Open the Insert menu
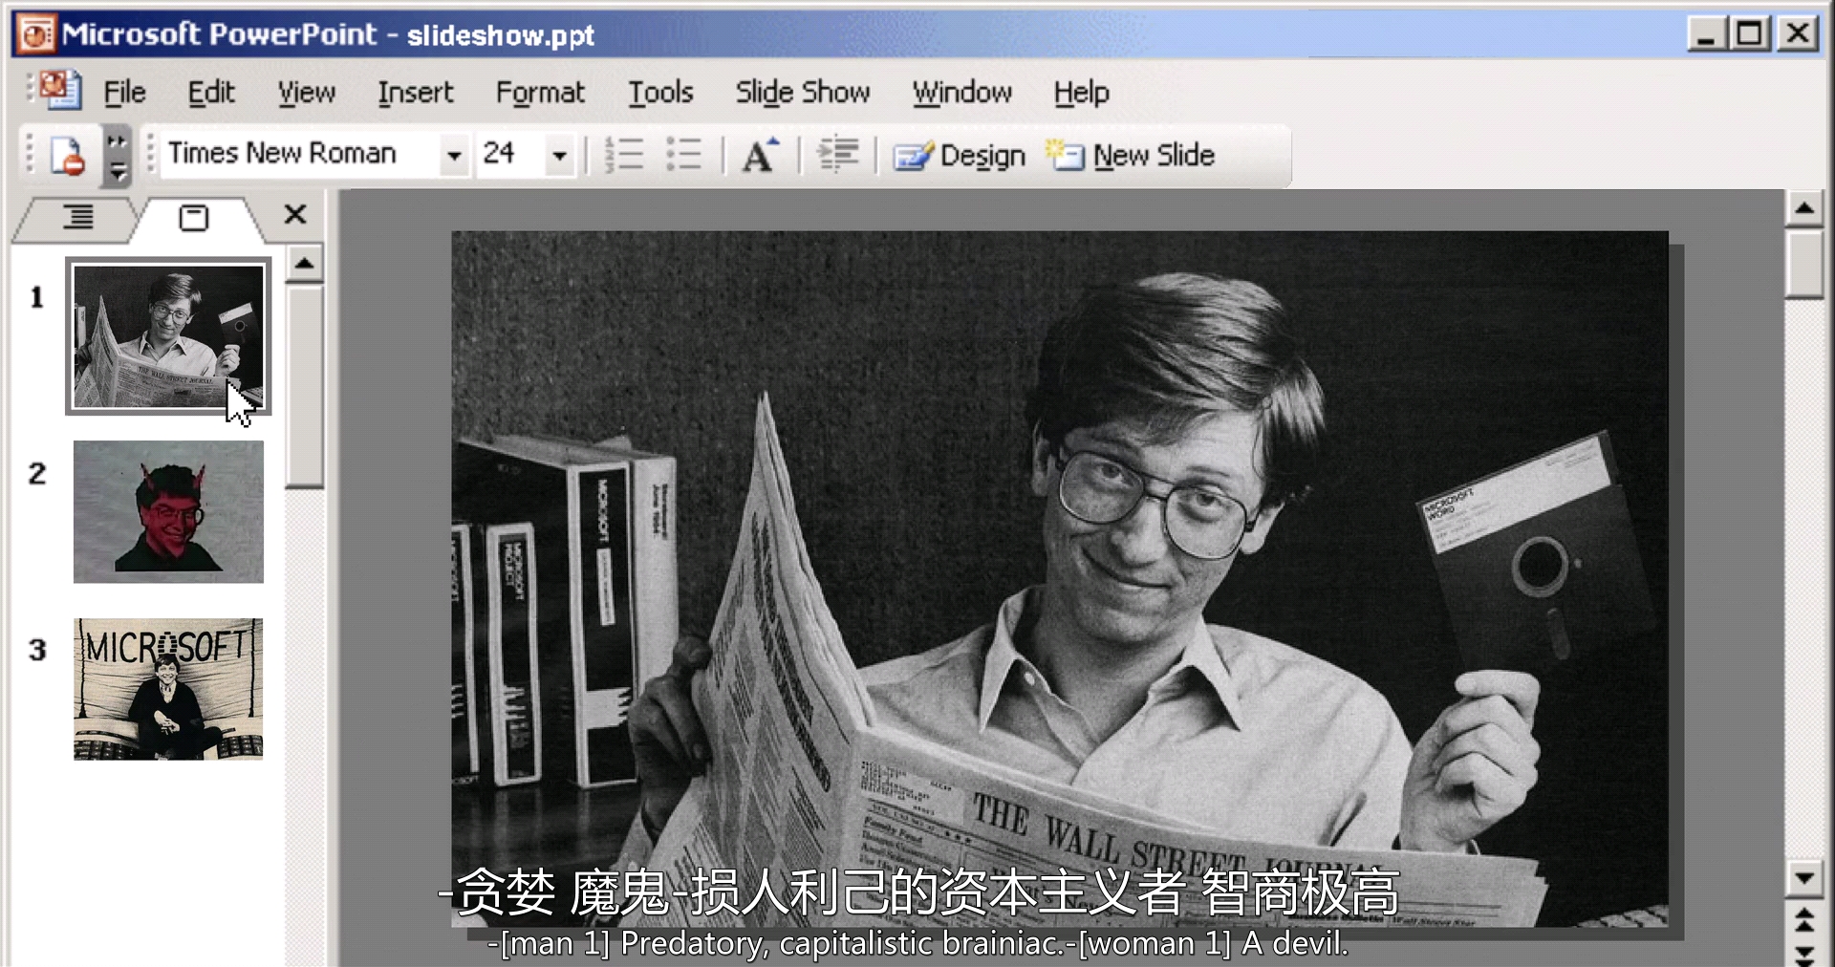 [x=416, y=93]
